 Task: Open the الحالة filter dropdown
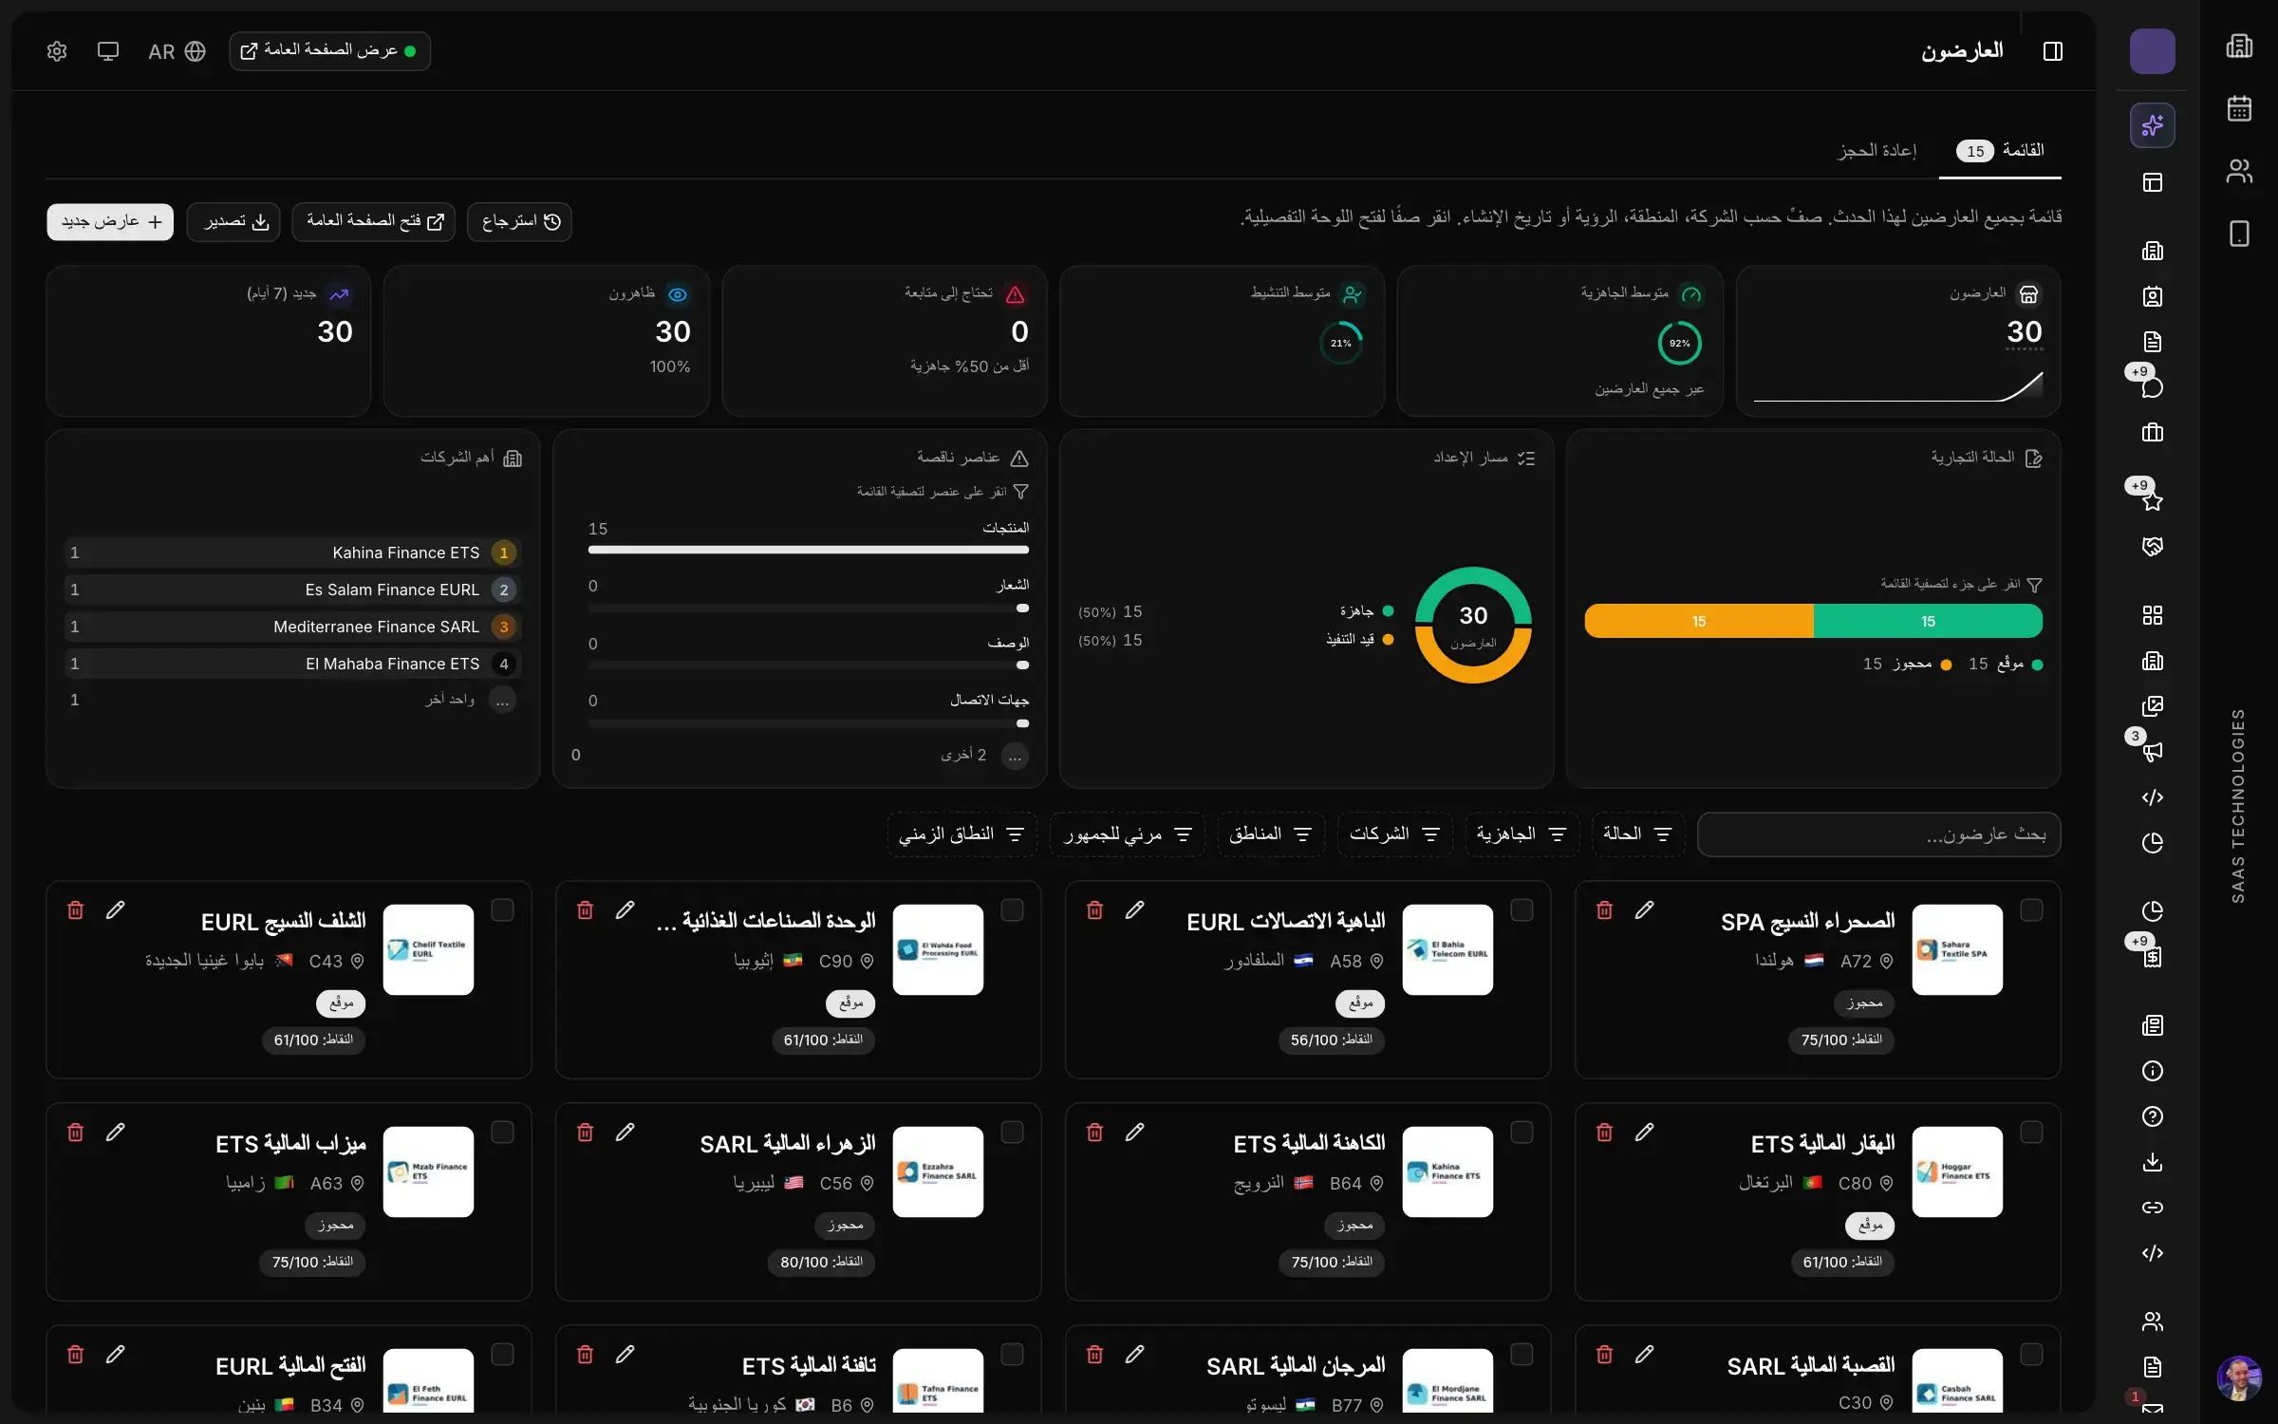pos(1637,834)
